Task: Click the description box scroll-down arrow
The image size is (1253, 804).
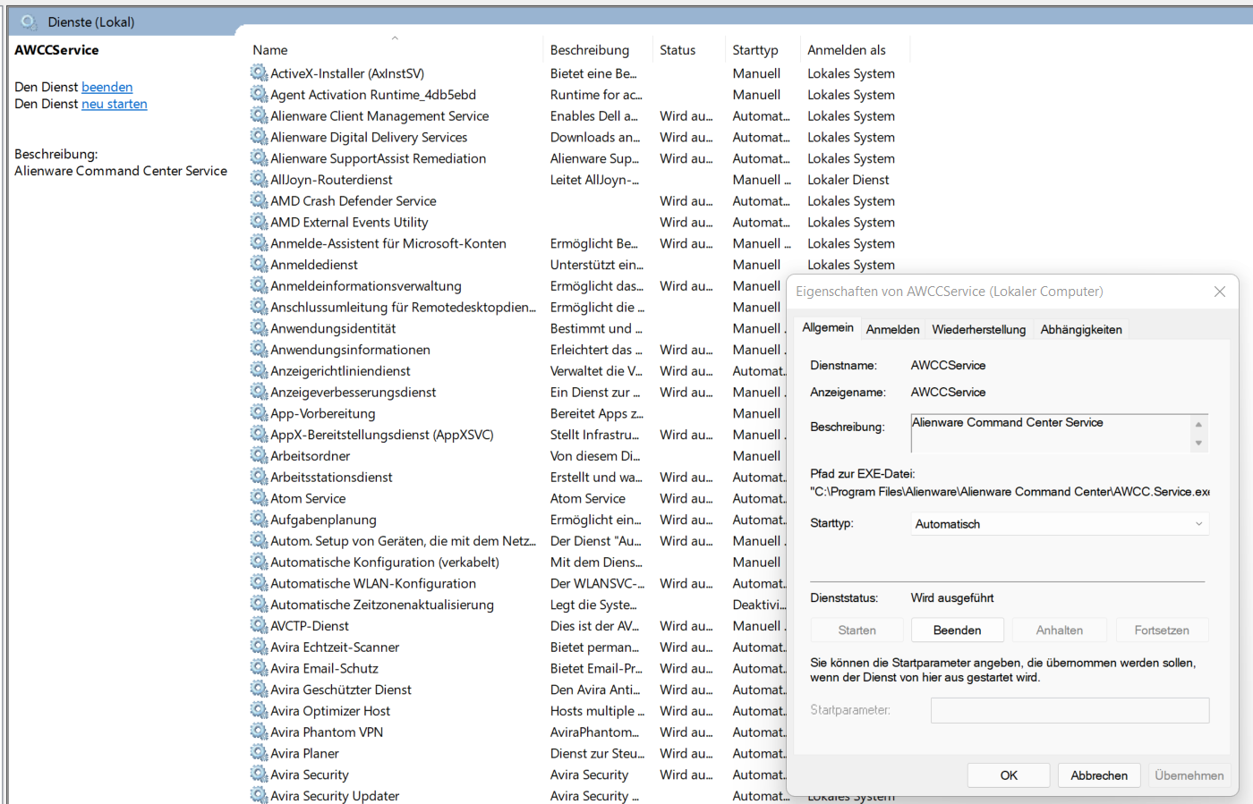Action: coord(1198,443)
